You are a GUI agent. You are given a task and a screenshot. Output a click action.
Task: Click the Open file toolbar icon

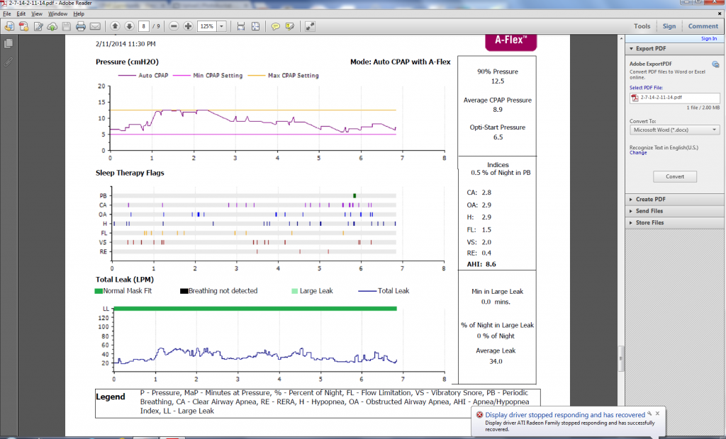9,26
